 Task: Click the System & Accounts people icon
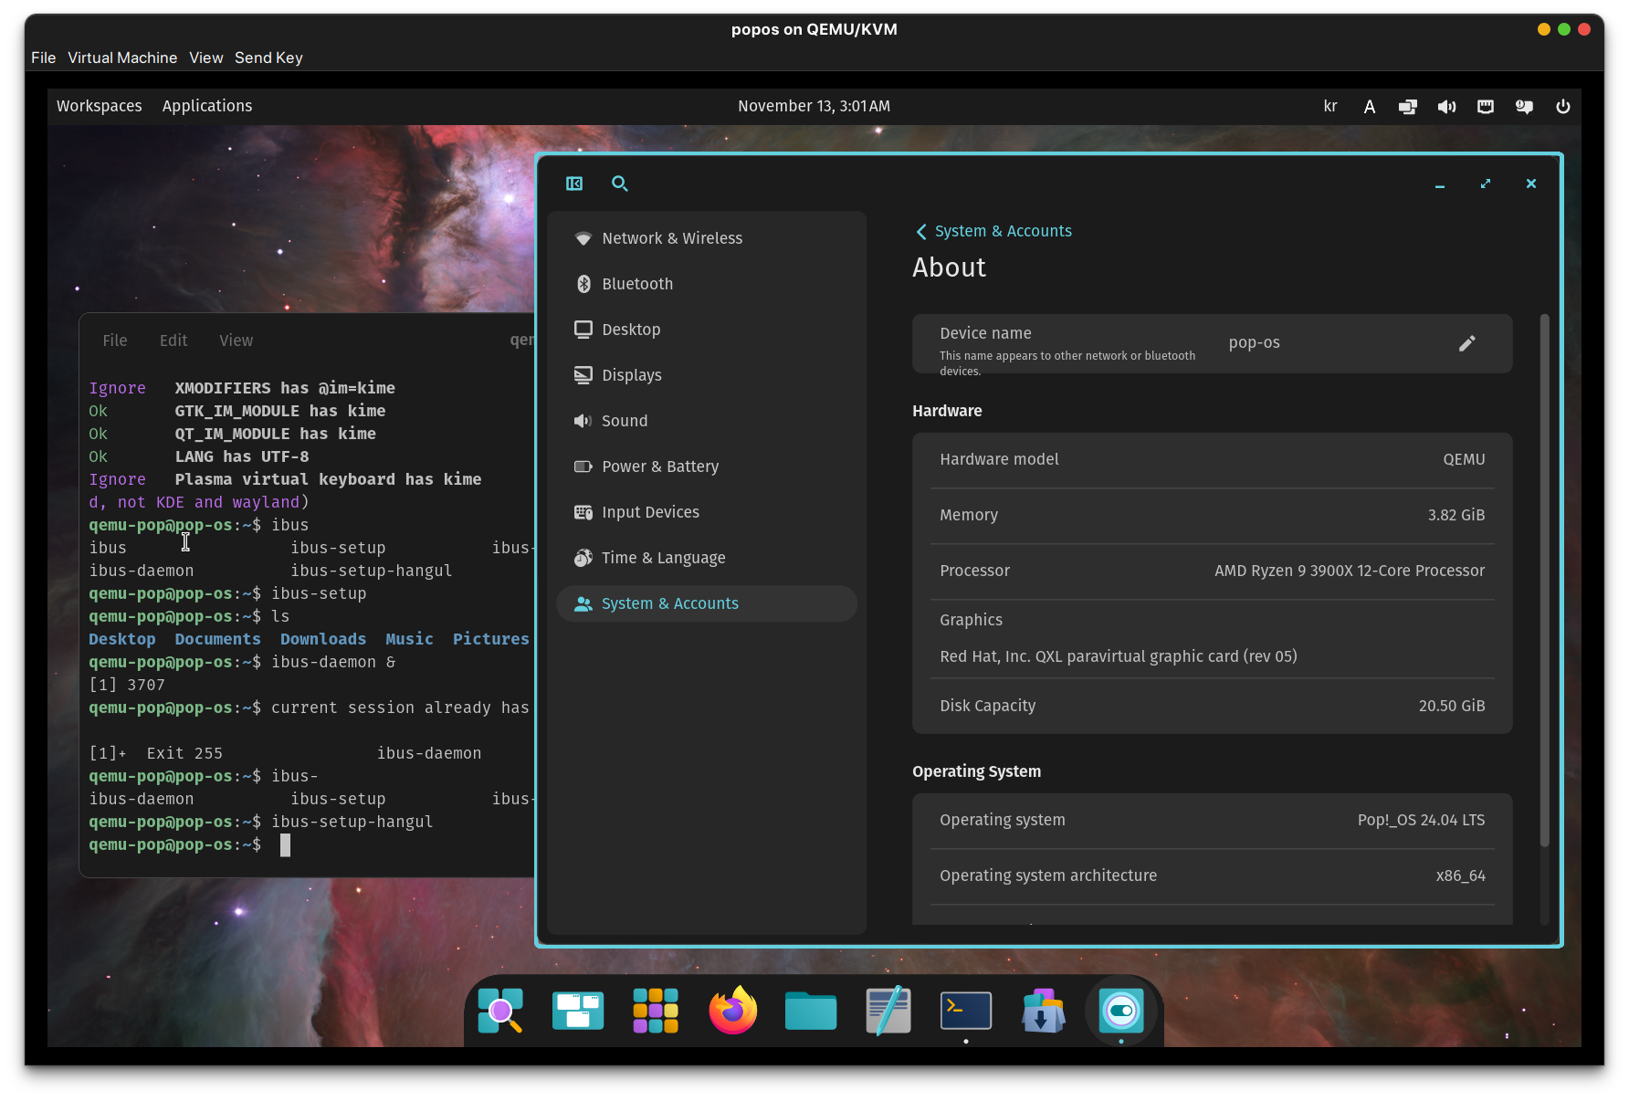(x=583, y=603)
